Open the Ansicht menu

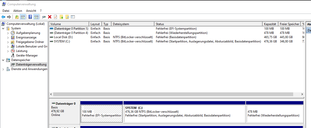click(31, 11)
